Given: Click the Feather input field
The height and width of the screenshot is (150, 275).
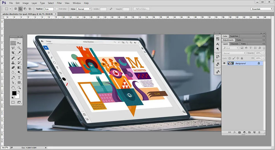Looking at the screenshot, I should (x=49, y=9).
